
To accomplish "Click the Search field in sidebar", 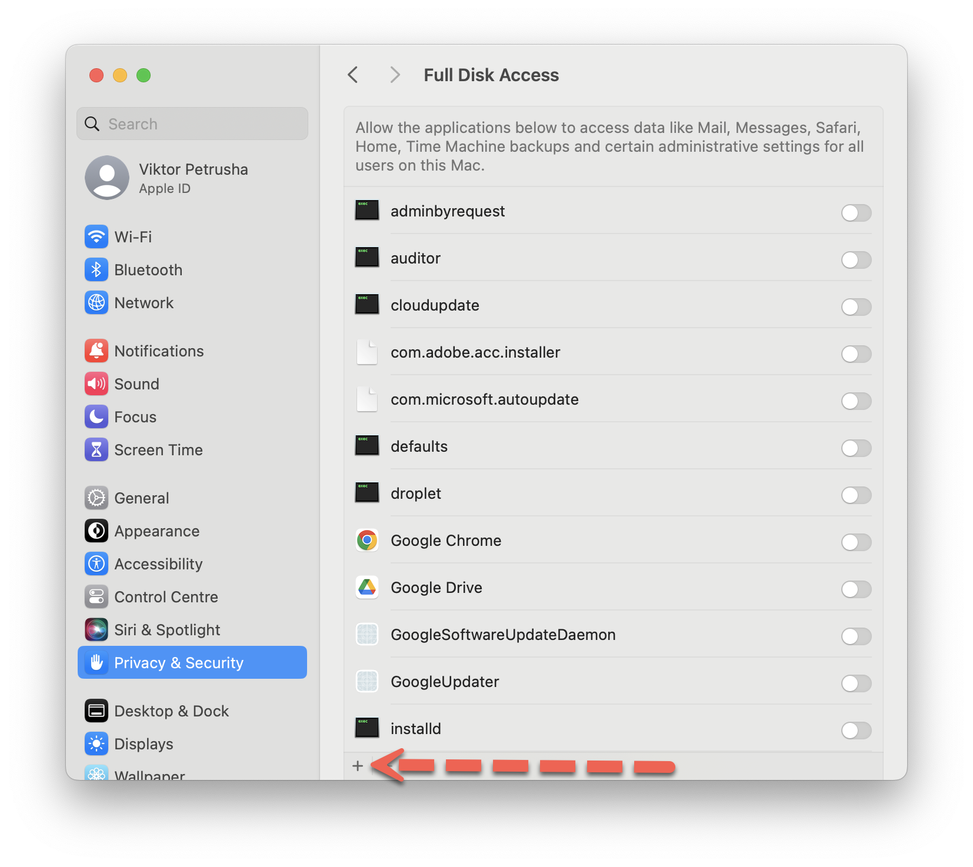I will pyautogui.click(x=192, y=124).
